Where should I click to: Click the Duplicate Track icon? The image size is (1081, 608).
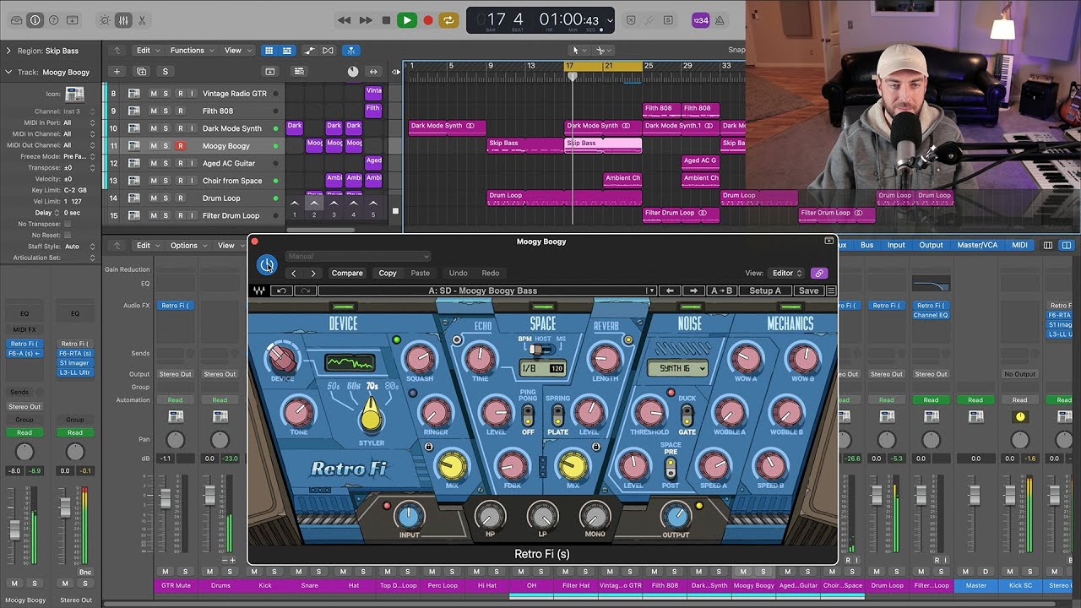[x=141, y=72]
